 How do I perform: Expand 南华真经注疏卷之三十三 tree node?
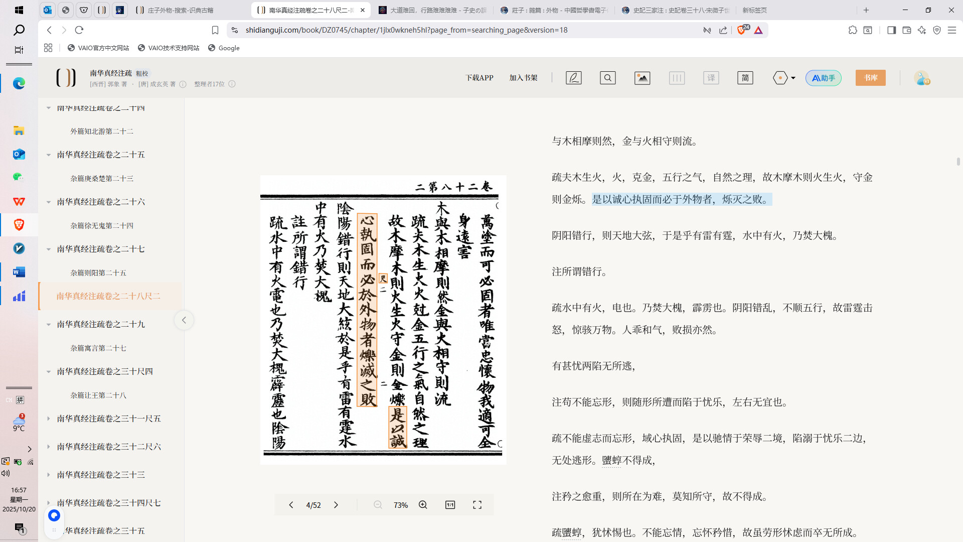[x=49, y=475]
